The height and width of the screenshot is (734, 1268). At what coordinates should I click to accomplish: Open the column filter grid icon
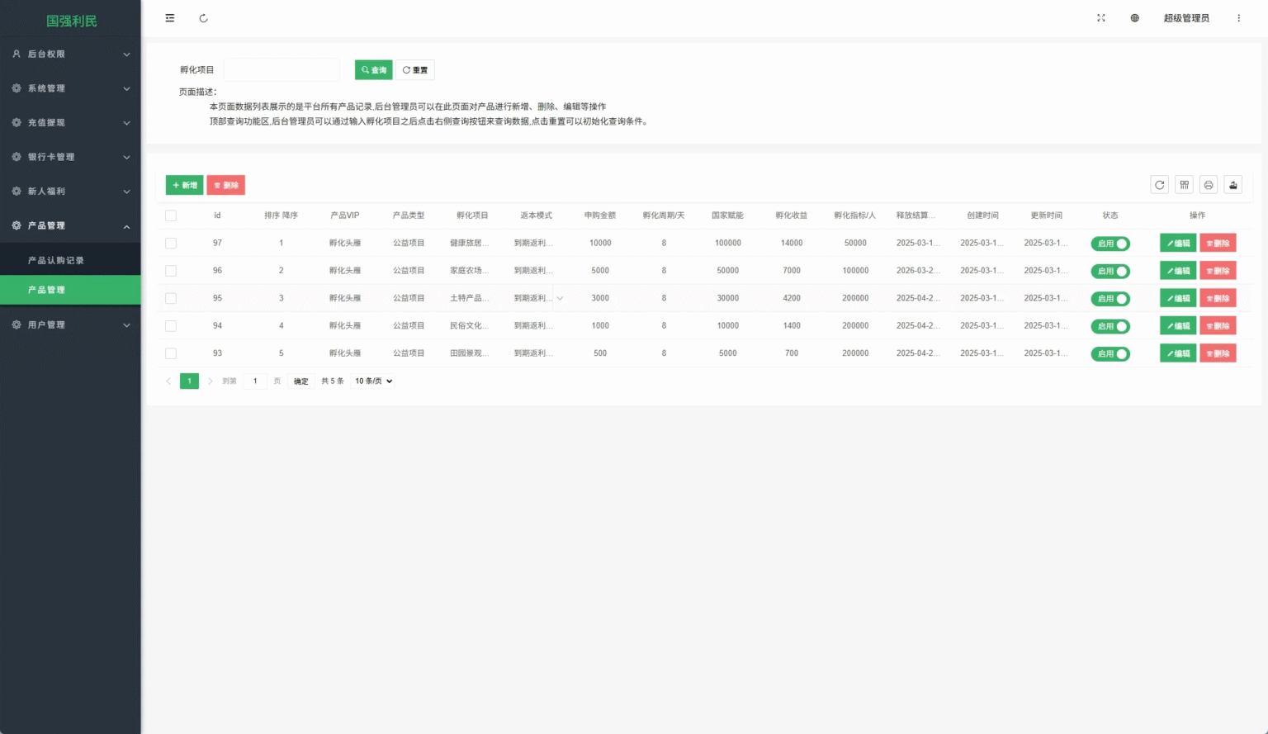pyautogui.click(x=1184, y=185)
